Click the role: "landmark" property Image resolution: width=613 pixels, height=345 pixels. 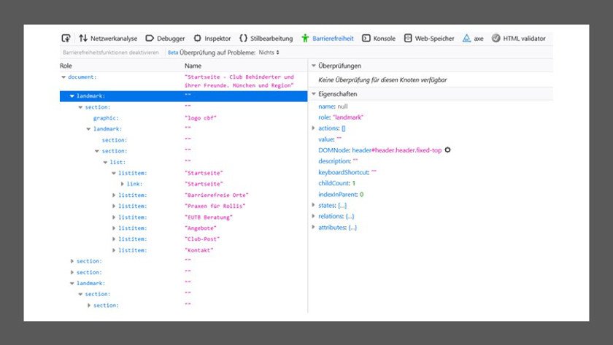[x=341, y=117]
